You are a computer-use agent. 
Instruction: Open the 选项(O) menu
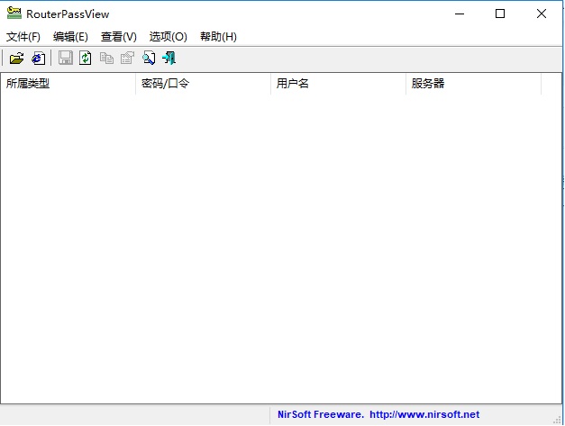point(168,36)
